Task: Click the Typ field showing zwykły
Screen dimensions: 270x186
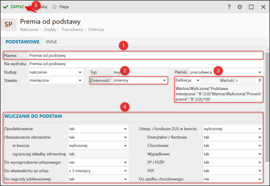Action: click(x=140, y=72)
